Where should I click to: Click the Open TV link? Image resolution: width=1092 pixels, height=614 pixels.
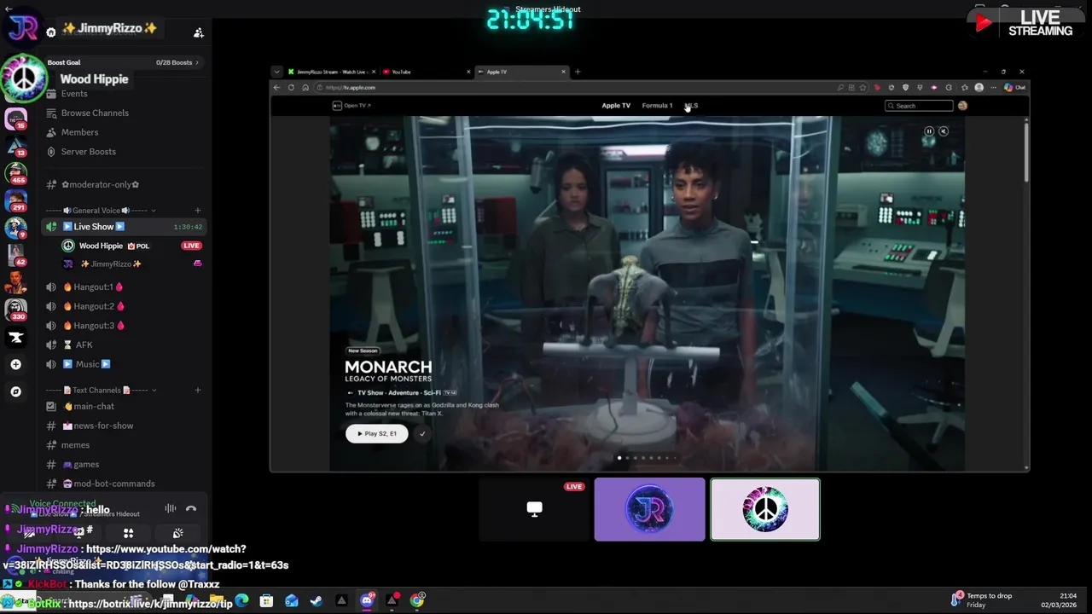point(351,106)
